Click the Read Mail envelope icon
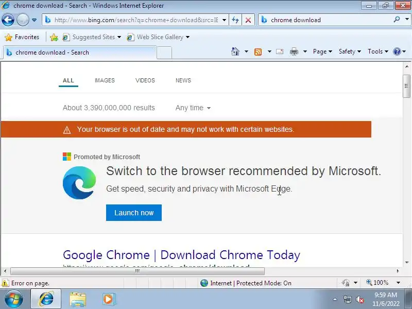Screen dimensions: 412x309 [280, 51]
